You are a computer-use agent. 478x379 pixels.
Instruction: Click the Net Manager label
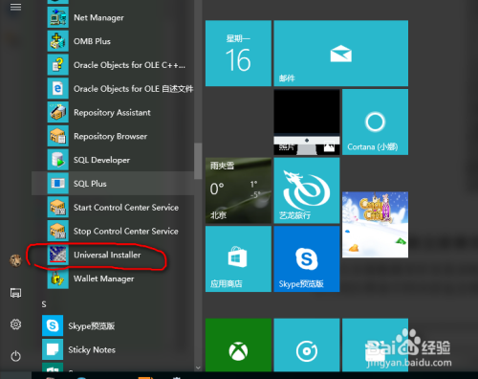(x=98, y=18)
